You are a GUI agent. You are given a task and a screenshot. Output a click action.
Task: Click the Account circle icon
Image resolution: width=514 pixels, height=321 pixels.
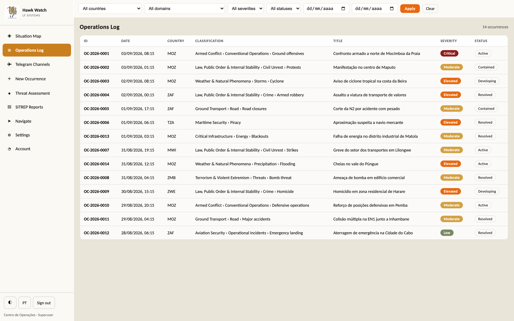coord(9,149)
